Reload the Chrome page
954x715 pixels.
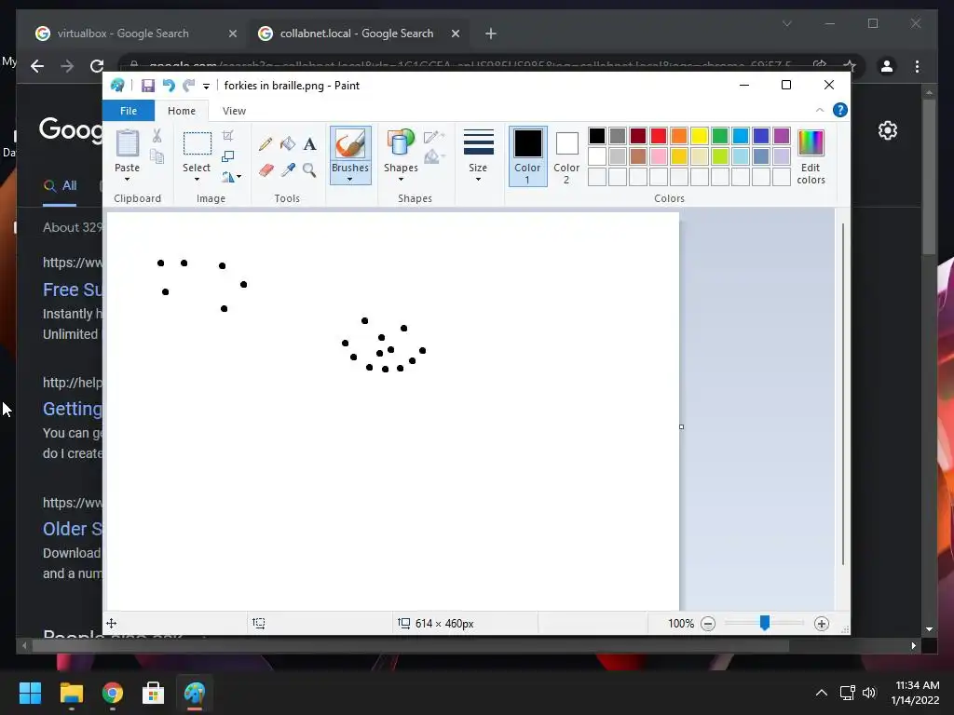click(97, 66)
